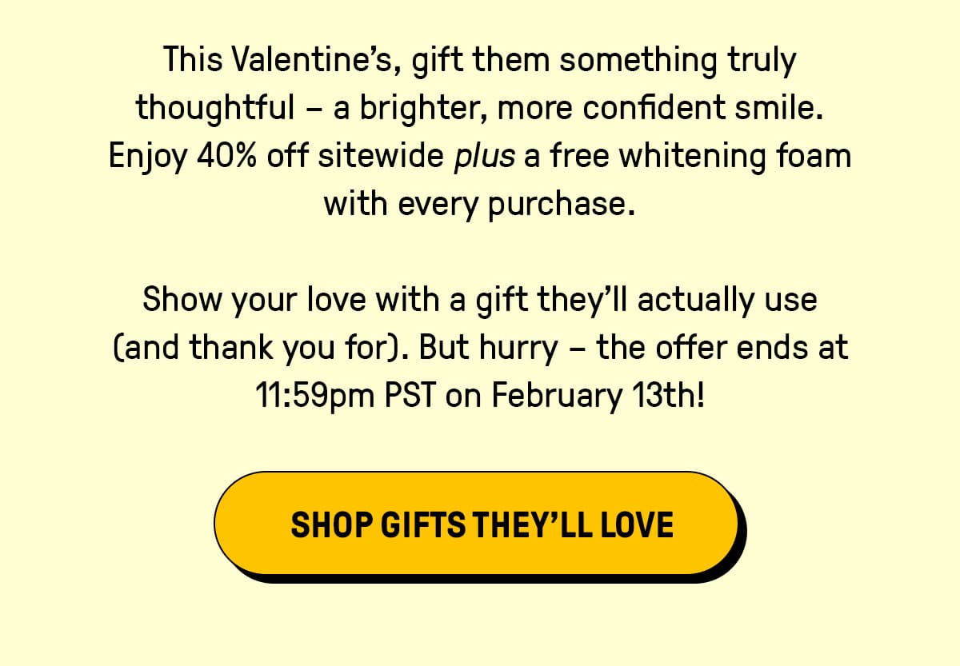Click the words "gift them" in the first line
Image resolution: width=960 pixels, height=666 pixels.
[x=481, y=61]
